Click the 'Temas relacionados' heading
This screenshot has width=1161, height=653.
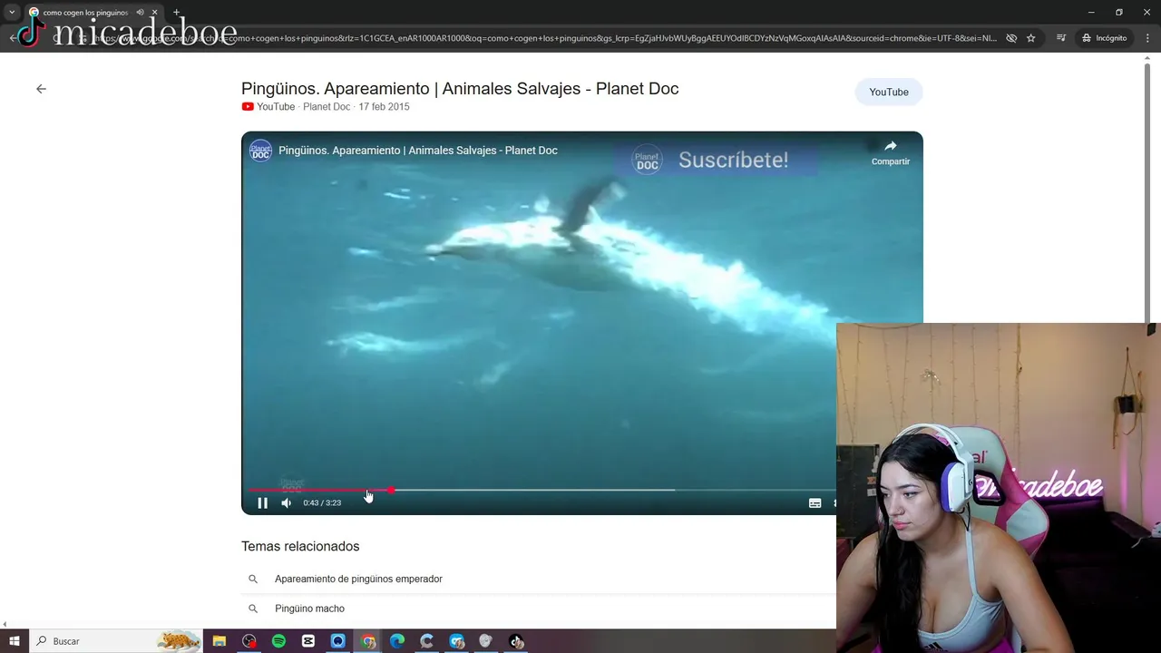pyautogui.click(x=300, y=546)
